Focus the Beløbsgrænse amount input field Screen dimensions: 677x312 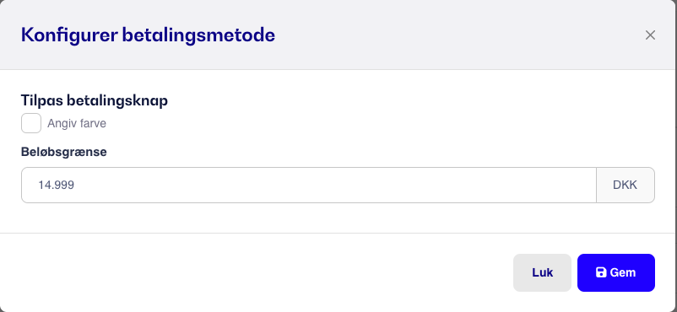coord(309,186)
